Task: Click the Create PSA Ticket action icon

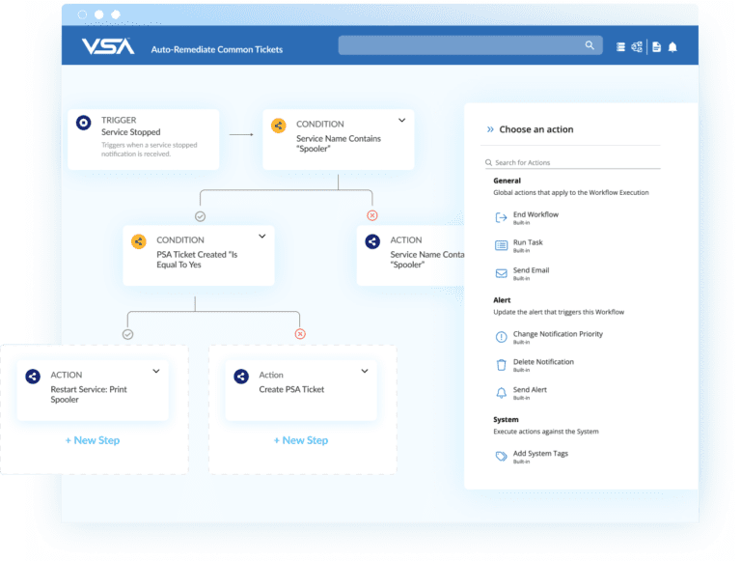Action: 241,377
